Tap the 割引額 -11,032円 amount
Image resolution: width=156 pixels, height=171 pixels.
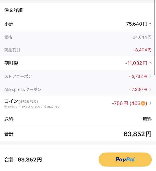(x=136, y=63)
